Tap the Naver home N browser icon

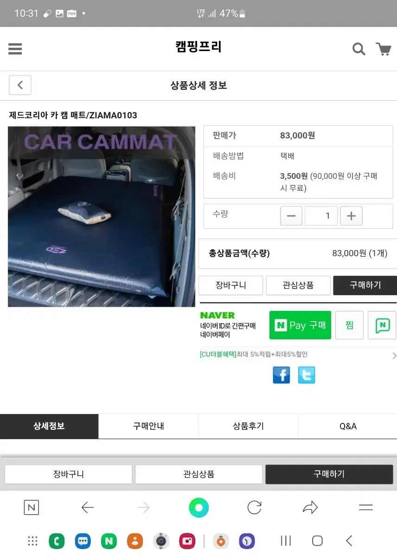31,507
